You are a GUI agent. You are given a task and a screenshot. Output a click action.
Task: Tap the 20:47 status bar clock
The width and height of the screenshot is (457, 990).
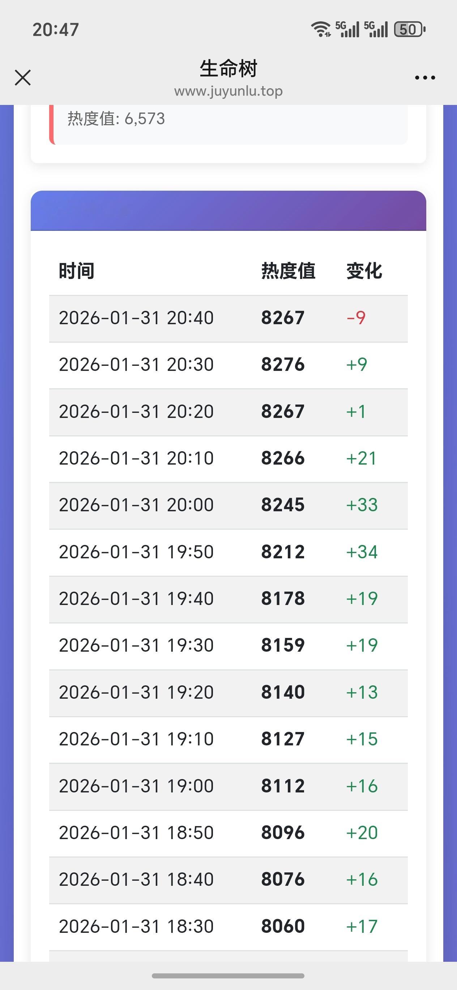point(56,30)
